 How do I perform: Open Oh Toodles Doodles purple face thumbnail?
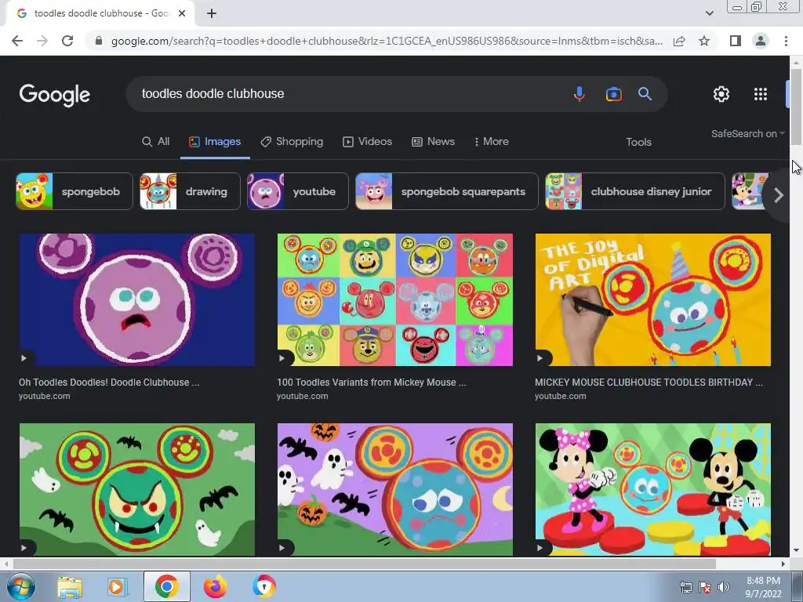136,300
